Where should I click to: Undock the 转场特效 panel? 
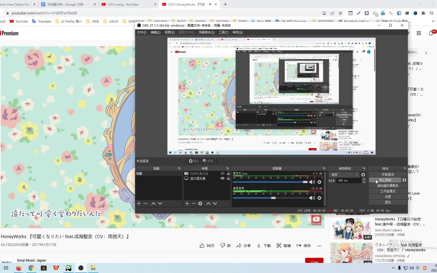[364, 168]
